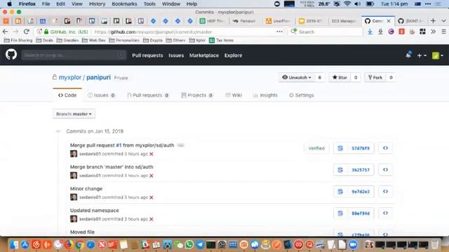Open Marketplace in top navigation
This screenshot has width=449, height=252.
pyautogui.click(x=204, y=55)
